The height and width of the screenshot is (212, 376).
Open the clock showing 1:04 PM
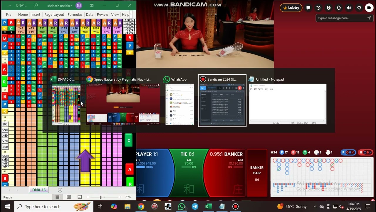click(353, 206)
